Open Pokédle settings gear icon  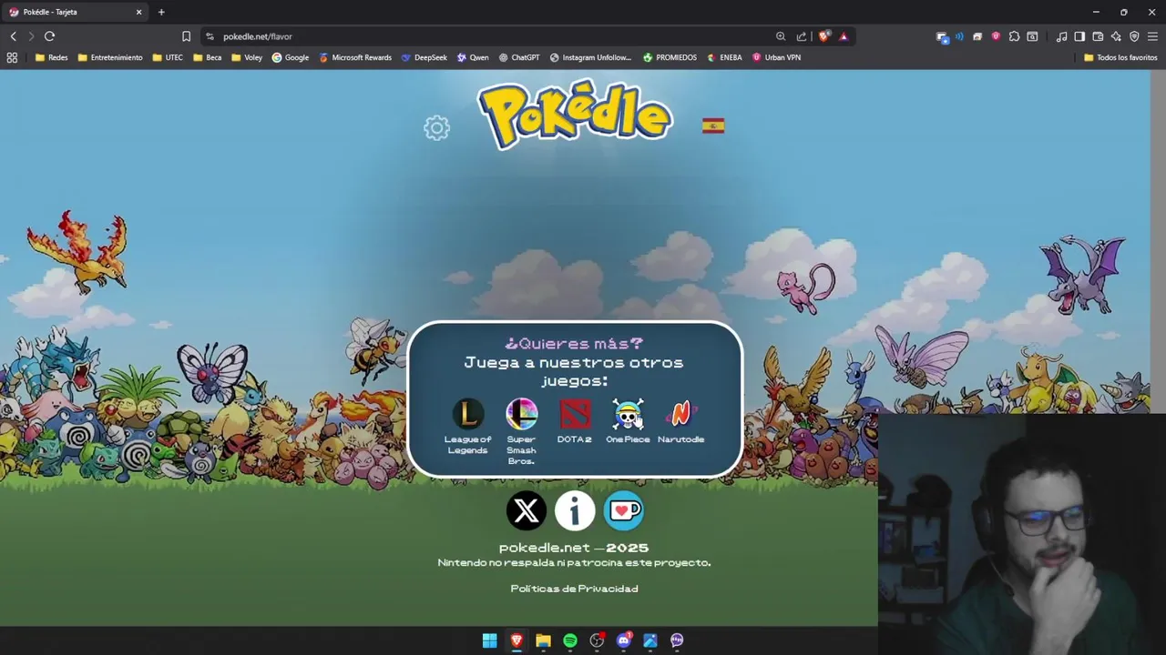click(437, 128)
